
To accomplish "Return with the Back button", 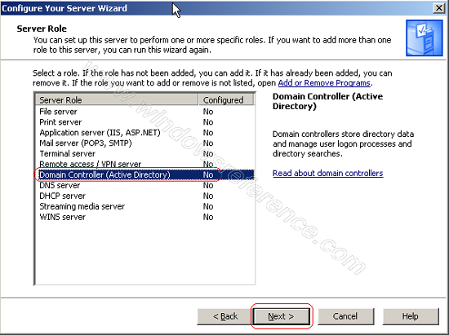I will tap(225, 316).
